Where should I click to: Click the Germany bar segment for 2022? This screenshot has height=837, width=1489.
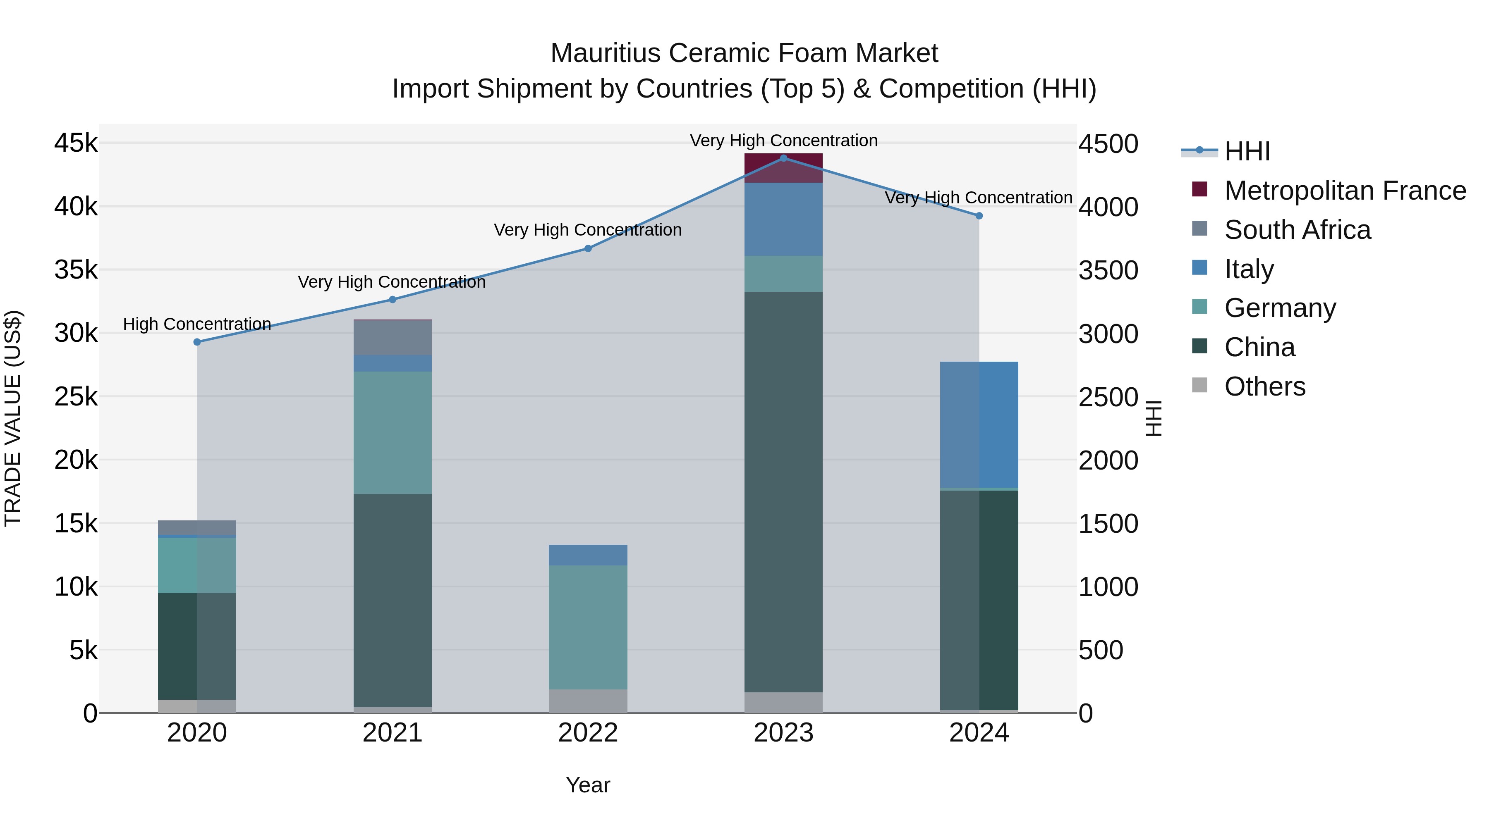coord(588,627)
